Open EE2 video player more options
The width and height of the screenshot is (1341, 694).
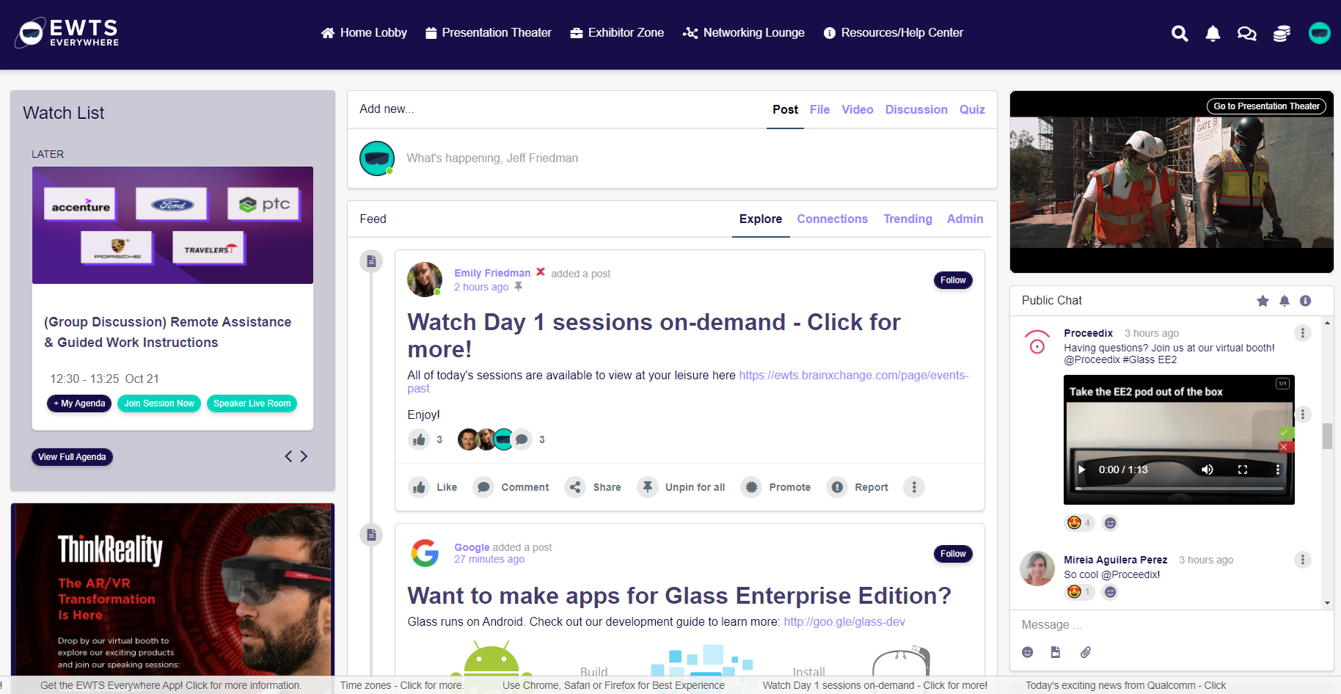[x=1277, y=470]
